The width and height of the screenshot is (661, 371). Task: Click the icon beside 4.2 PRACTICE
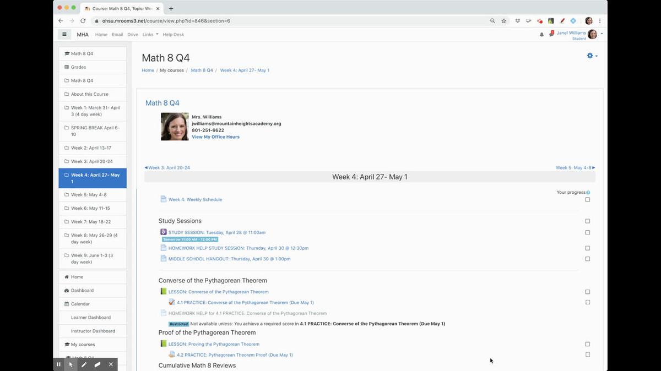[x=172, y=354]
